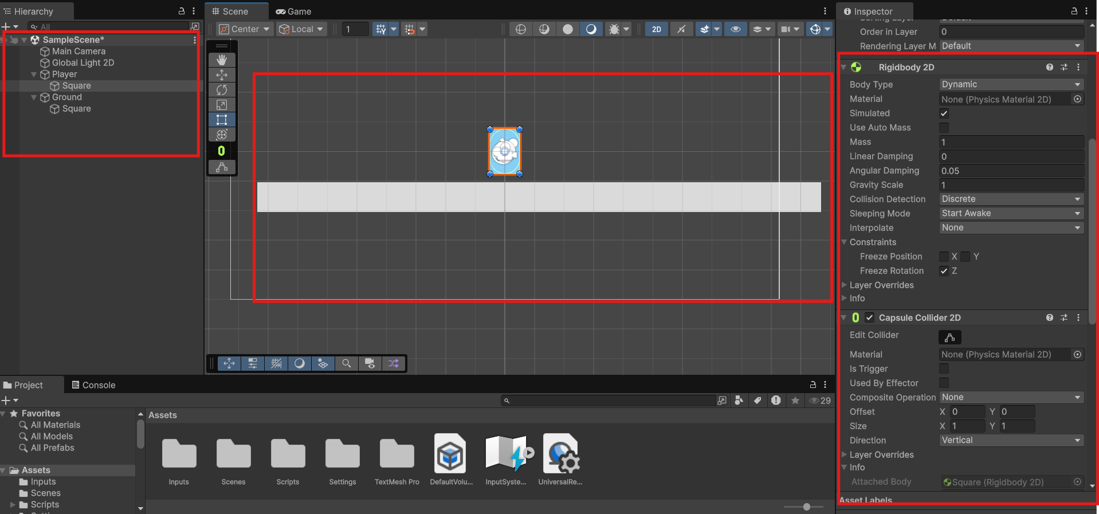Toggle Inspector lock icon
The width and height of the screenshot is (1099, 514).
click(x=1074, y=11)
